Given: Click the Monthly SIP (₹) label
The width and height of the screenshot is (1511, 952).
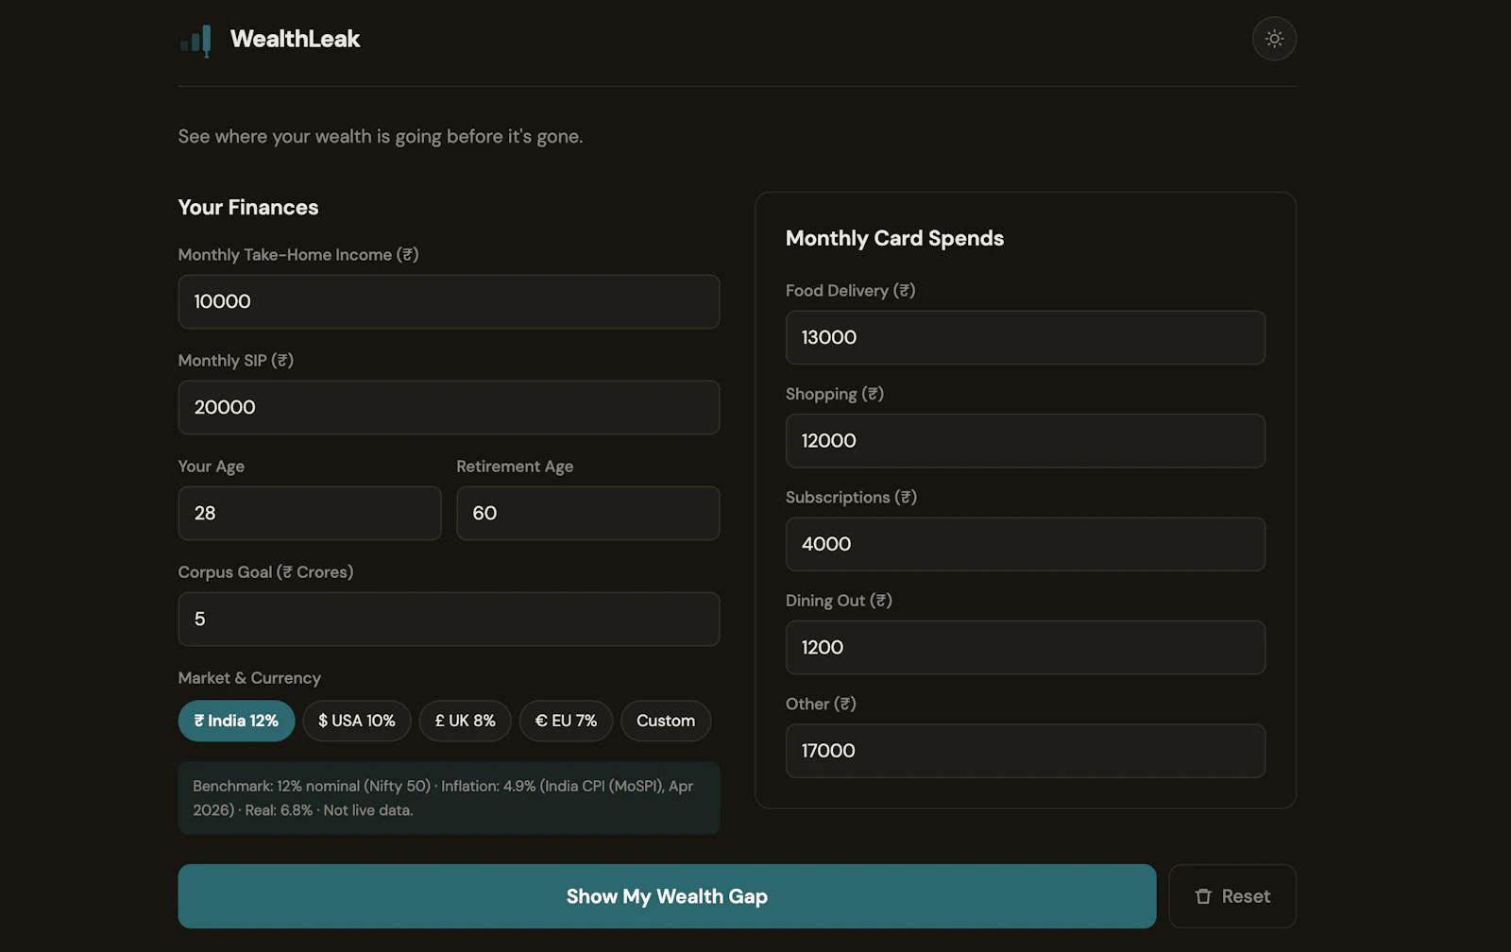Looking at the screenshot, I should point(236,361).
